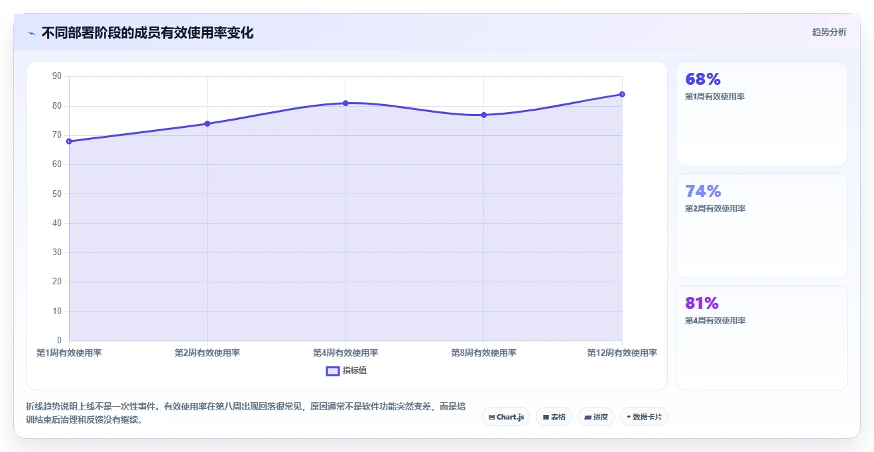Select the 数据卡片 tag
The width and height of the screenshot is (874, 452).
click(x=644, y=417)
